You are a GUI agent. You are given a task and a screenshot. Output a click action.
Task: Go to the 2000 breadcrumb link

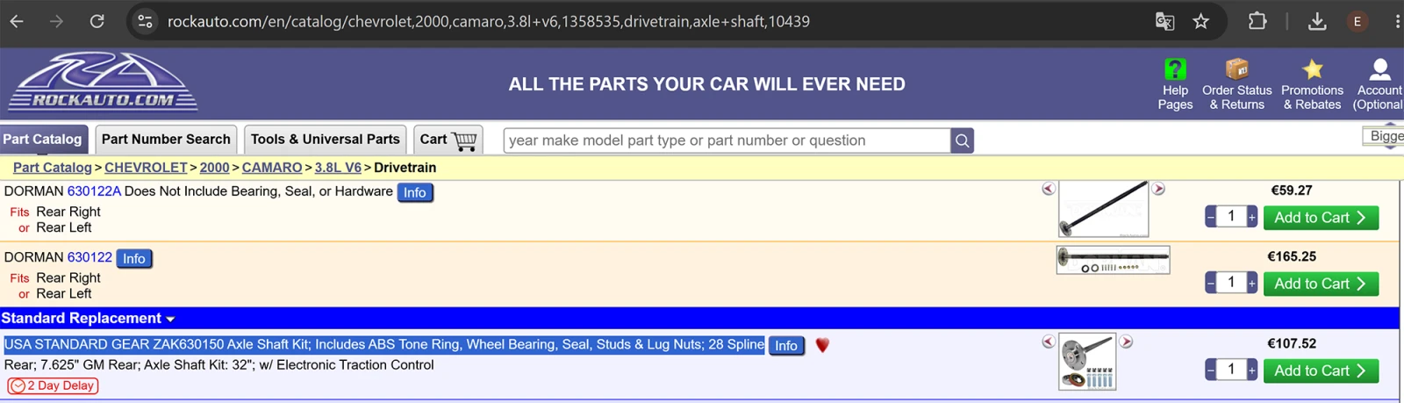coord(214,168)
